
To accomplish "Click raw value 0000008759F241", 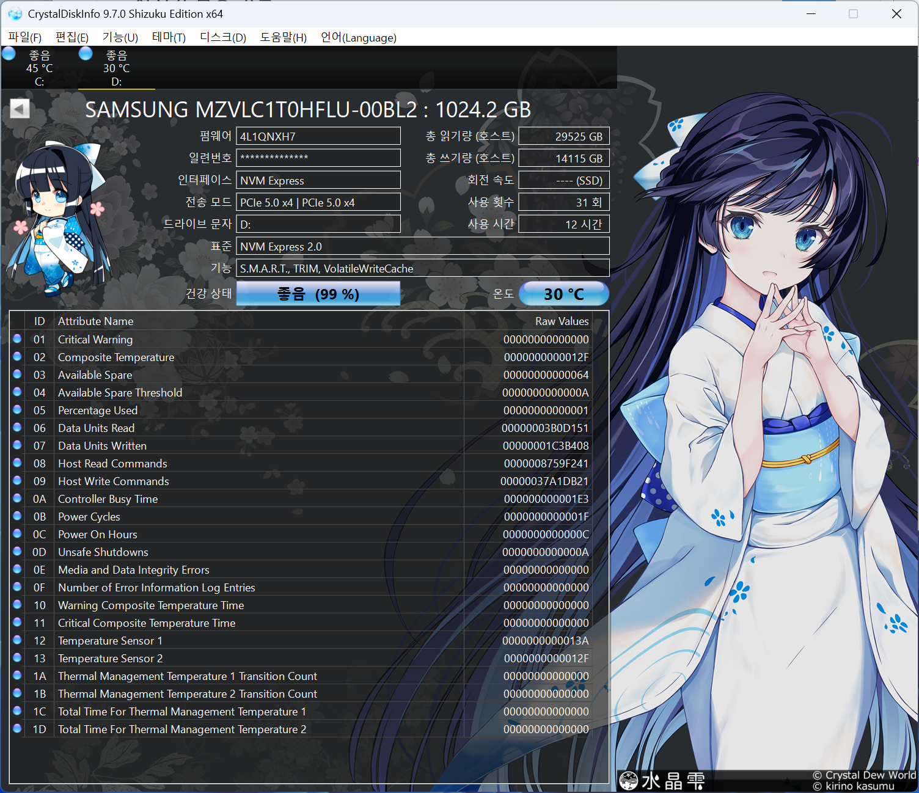I will pyautogui.click(x=546, y=463).
